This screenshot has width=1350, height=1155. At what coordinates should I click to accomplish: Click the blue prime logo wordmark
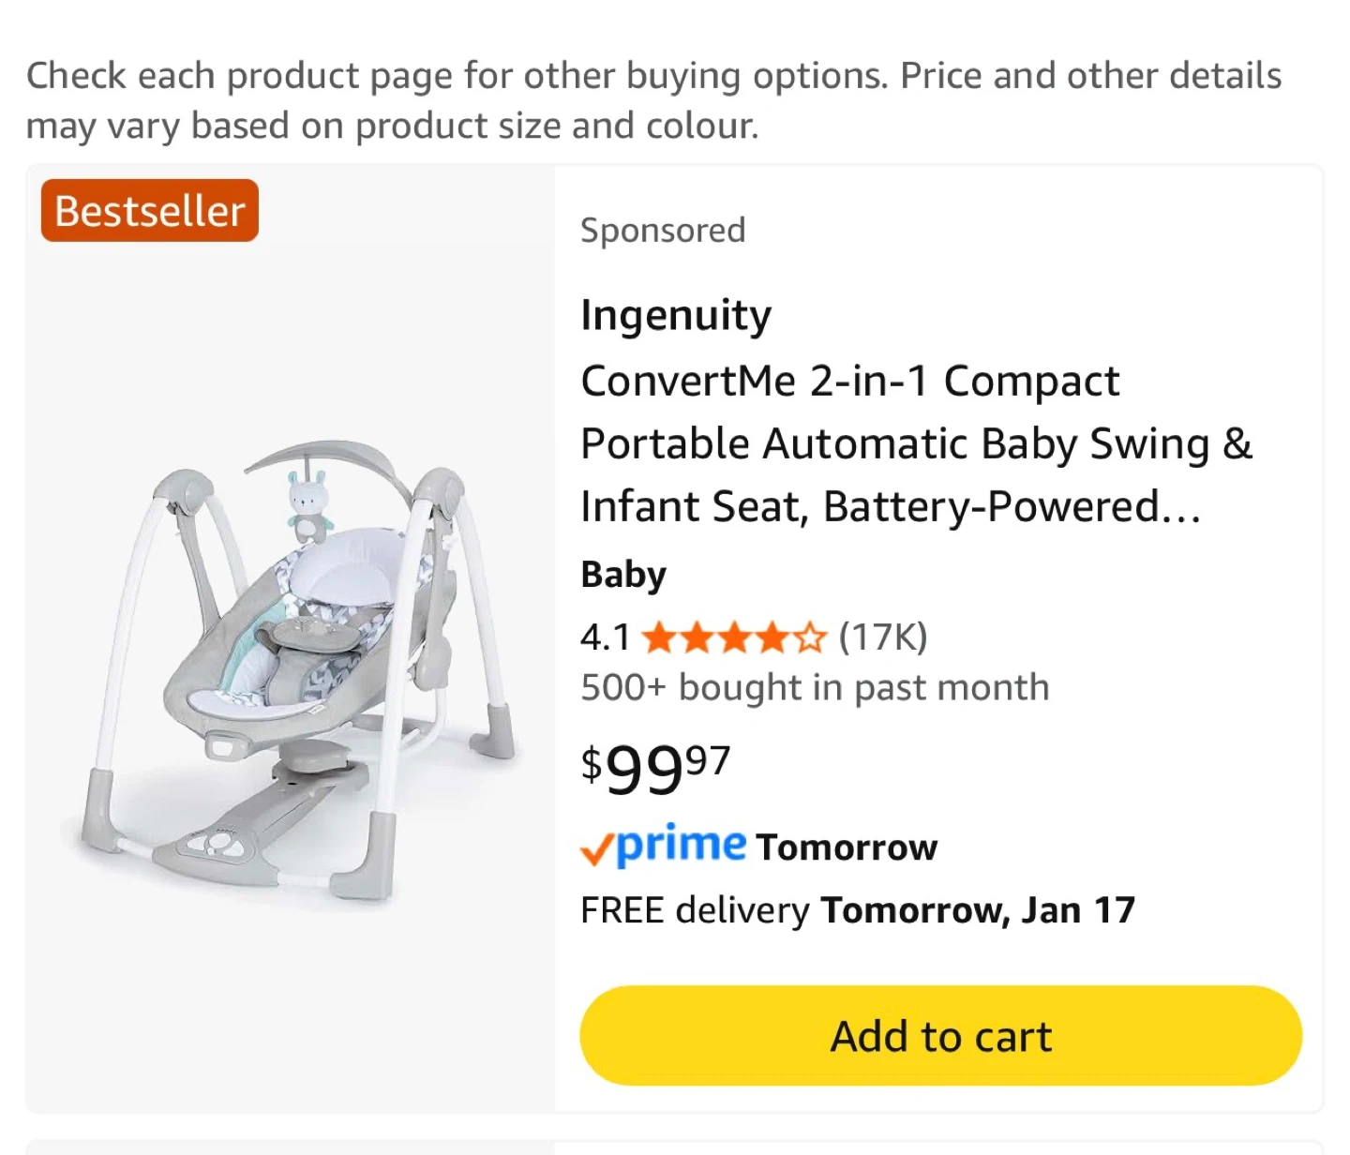682,845
